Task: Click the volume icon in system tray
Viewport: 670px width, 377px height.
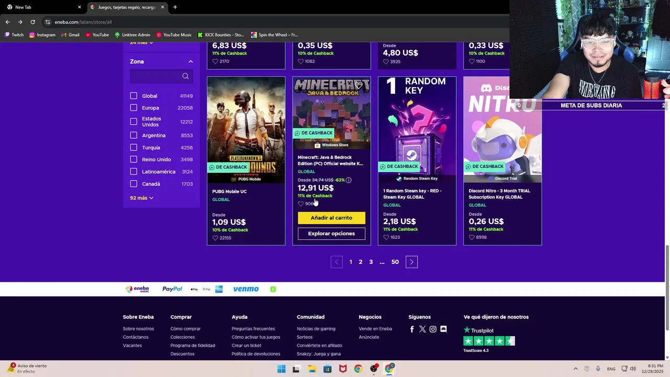Action: (x=633, y=369)
